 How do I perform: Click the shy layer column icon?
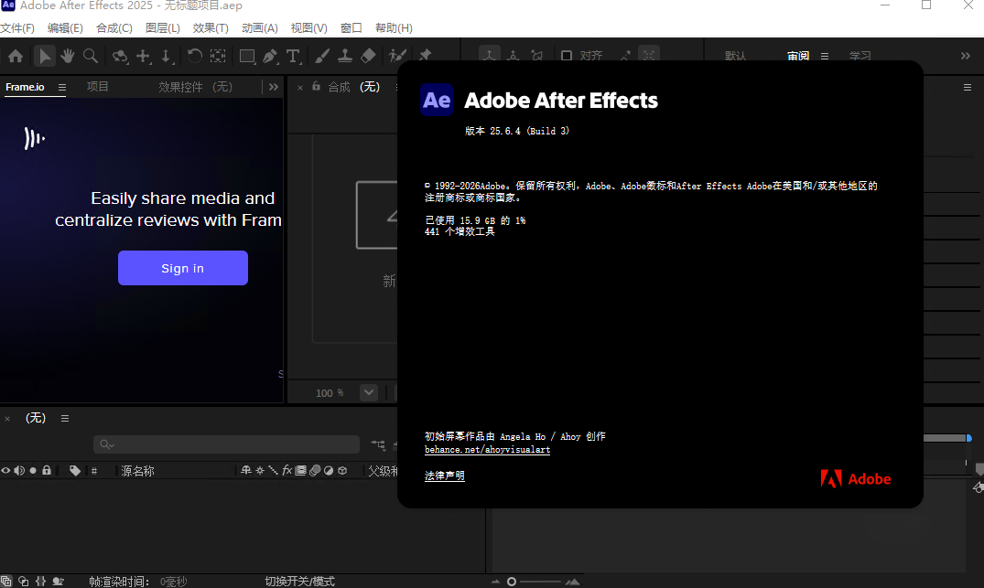(246, 470)
